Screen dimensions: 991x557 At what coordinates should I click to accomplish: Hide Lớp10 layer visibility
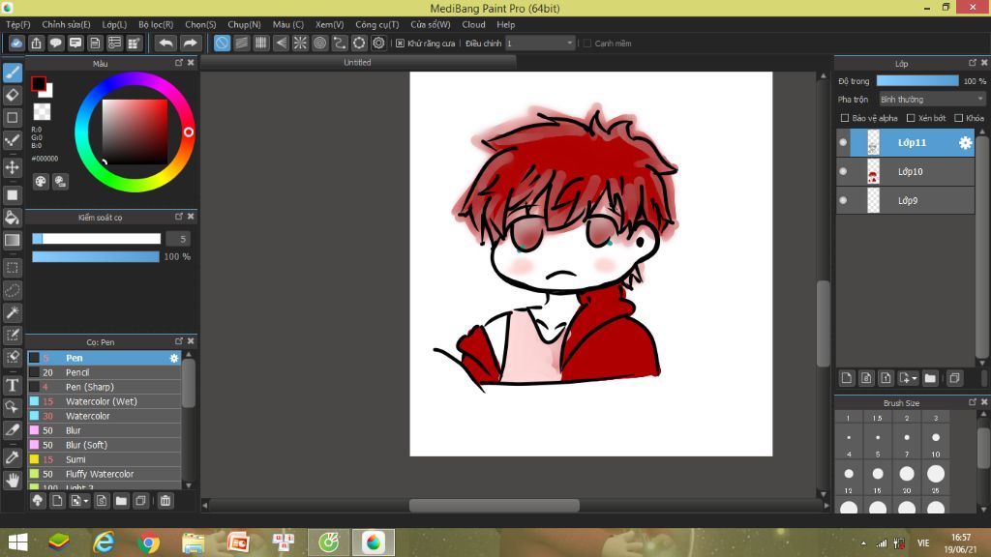(843, 172)
